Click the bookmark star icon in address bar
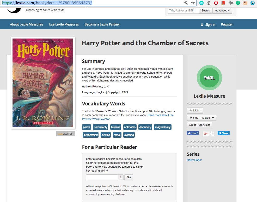The width and height of the screenshot is (257, 202). pos(193,3)
